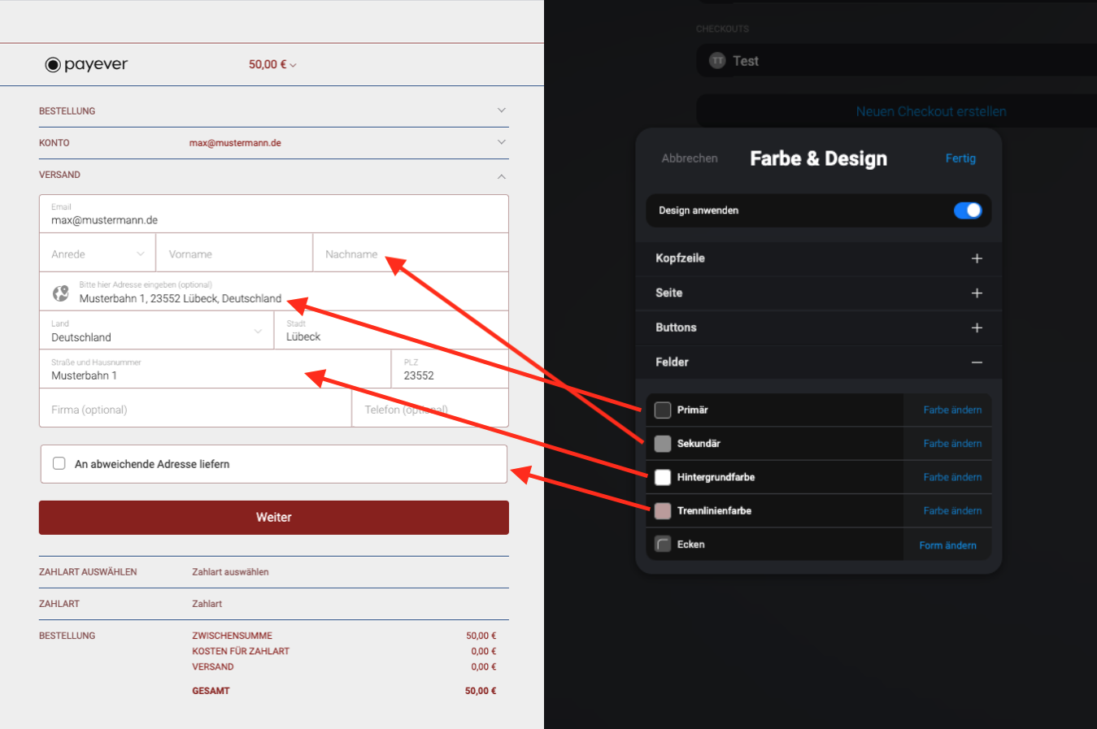Click the Primär color swatch

[663, 410]
